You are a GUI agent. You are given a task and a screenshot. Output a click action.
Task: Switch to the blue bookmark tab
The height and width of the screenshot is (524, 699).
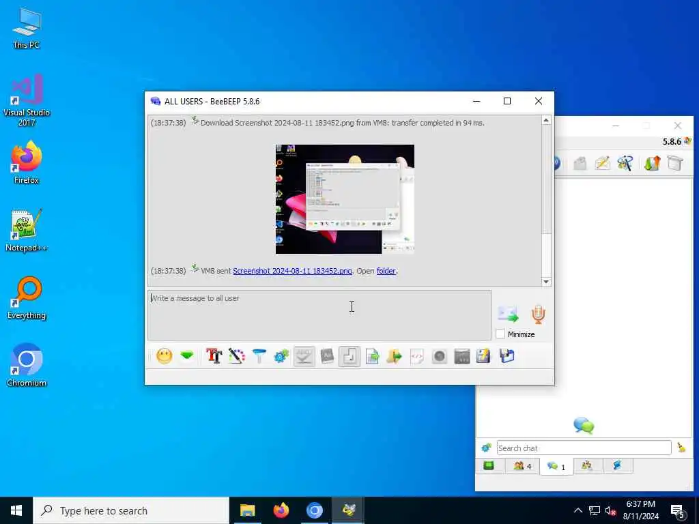coord(617,466)
